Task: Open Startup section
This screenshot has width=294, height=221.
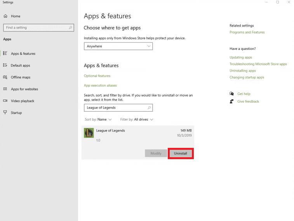Action: tap(16, 113)
